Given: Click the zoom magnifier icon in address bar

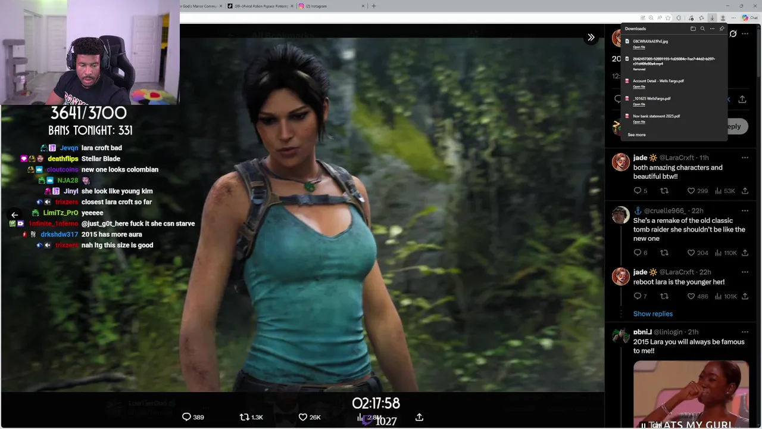Looking at the screenshot, I should (x=651, y=18).
